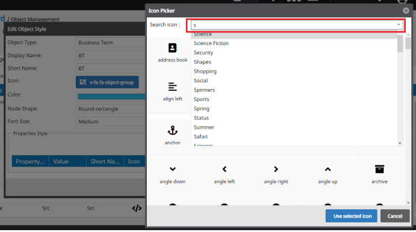Choose Shapes category from list
416x232 pixels.
294,62
